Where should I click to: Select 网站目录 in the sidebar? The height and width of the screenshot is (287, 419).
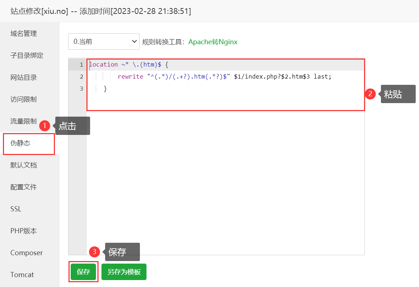[x=24, y=78]
